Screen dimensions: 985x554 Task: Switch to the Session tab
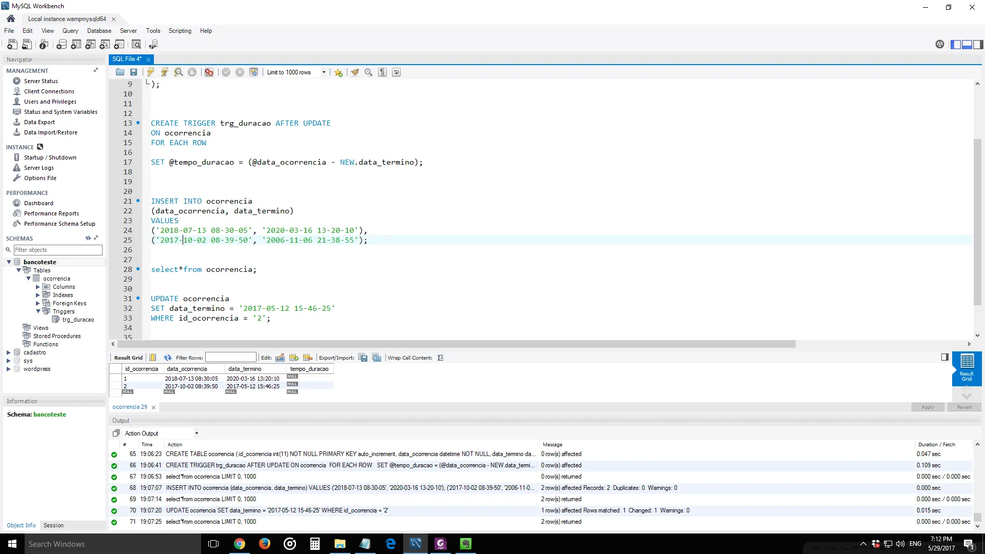(53, 525)
